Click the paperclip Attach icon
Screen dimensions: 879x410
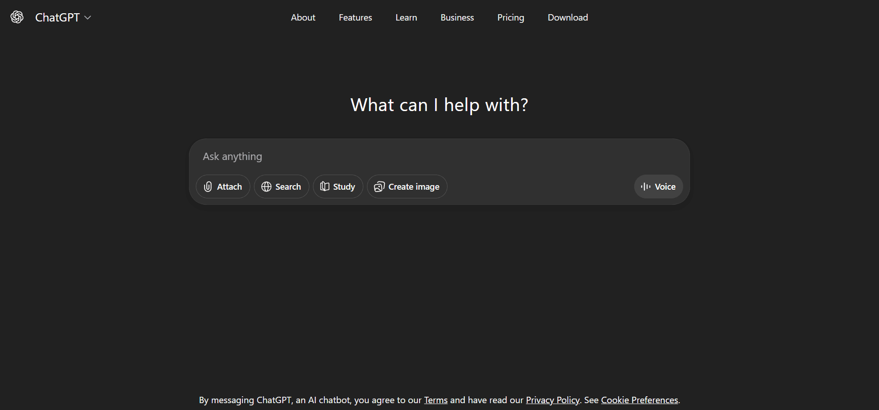pyautogui.click(x=208, y=186)
